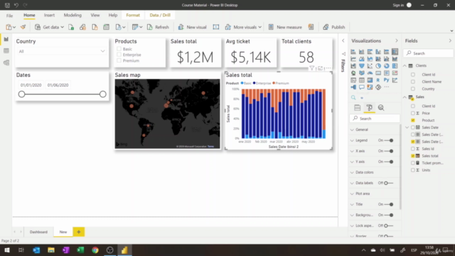Open Focus mode on Sales total chart
Screen dimensions: 455x256
[320, 68]
